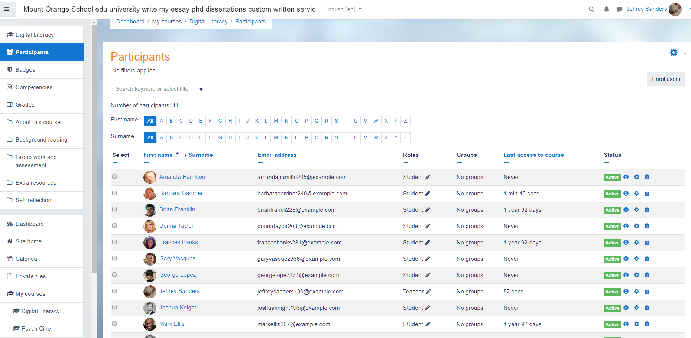Expand the Search keyword or select filter dropdown
The image size is (691, 338).
coord(201,89)
